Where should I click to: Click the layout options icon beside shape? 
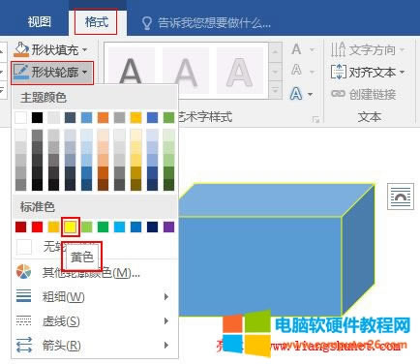(x=401, y=197)
